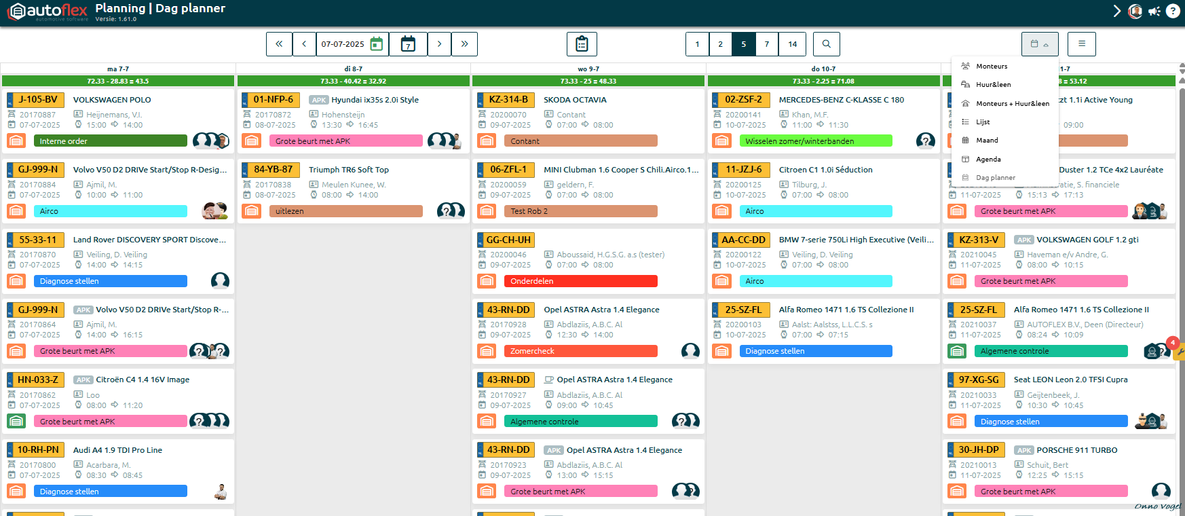Screen dimensions: 1185x516
Task: Click orange garage icon on 01-NFP-6 card
Action: pyautogui.click(x=252, y=141)
